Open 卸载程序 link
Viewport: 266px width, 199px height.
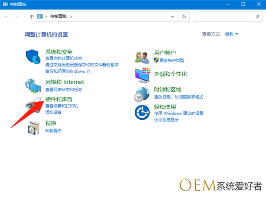coord(53,131)
